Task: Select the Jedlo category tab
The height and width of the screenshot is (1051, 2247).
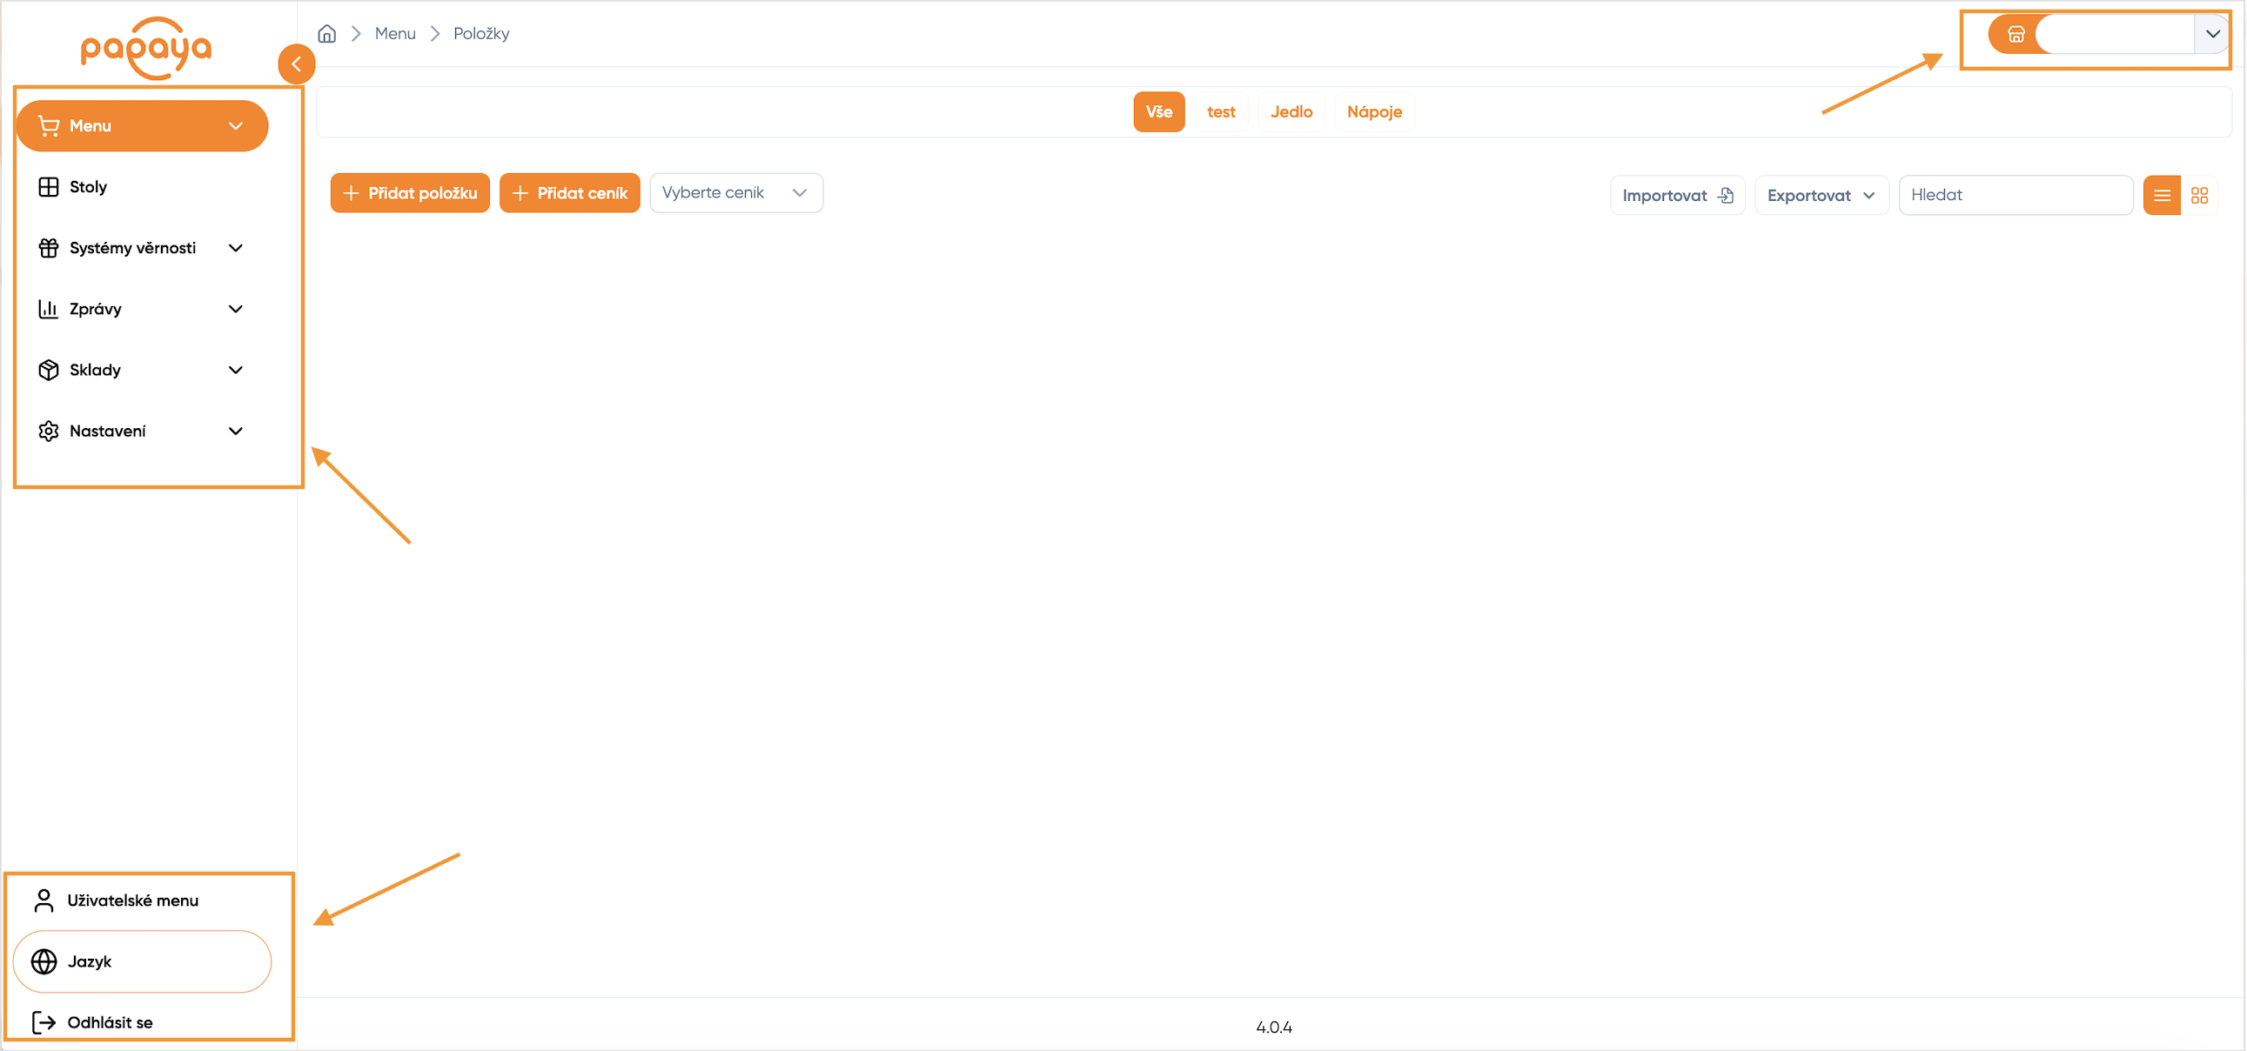Action: point(1291,111)
